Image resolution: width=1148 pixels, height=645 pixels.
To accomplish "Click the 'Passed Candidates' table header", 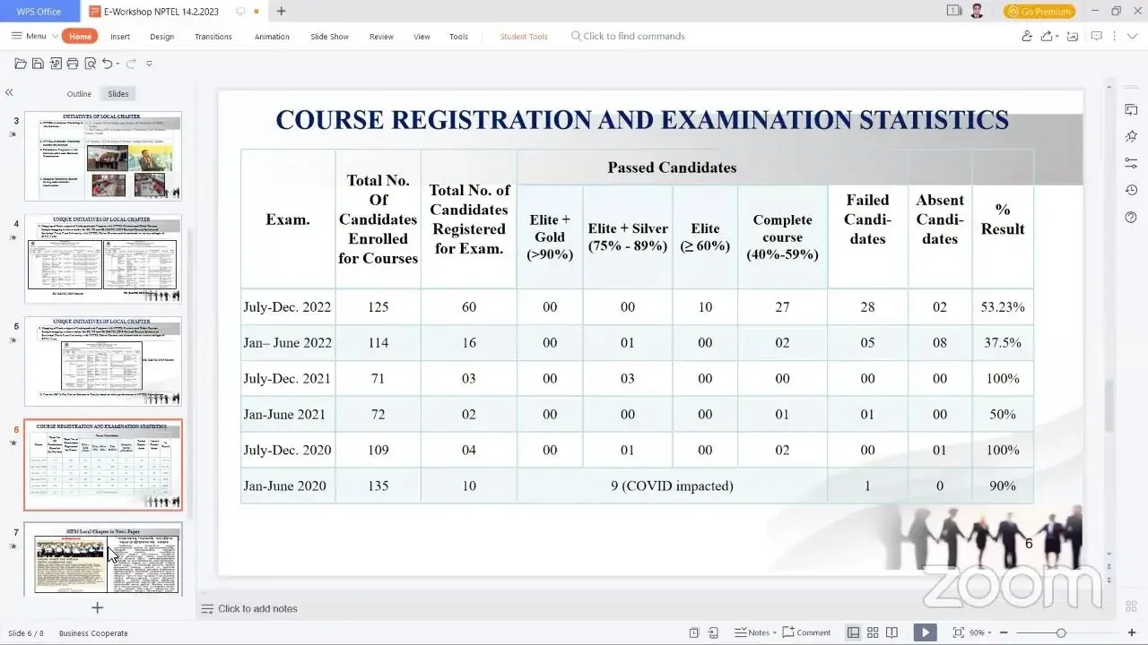I will tap(672, 168).
